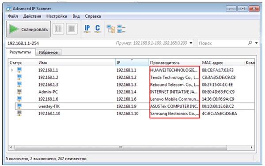Click the magnifier search icon
This screenshot has height=166, width=265.
tap(250, 43)
